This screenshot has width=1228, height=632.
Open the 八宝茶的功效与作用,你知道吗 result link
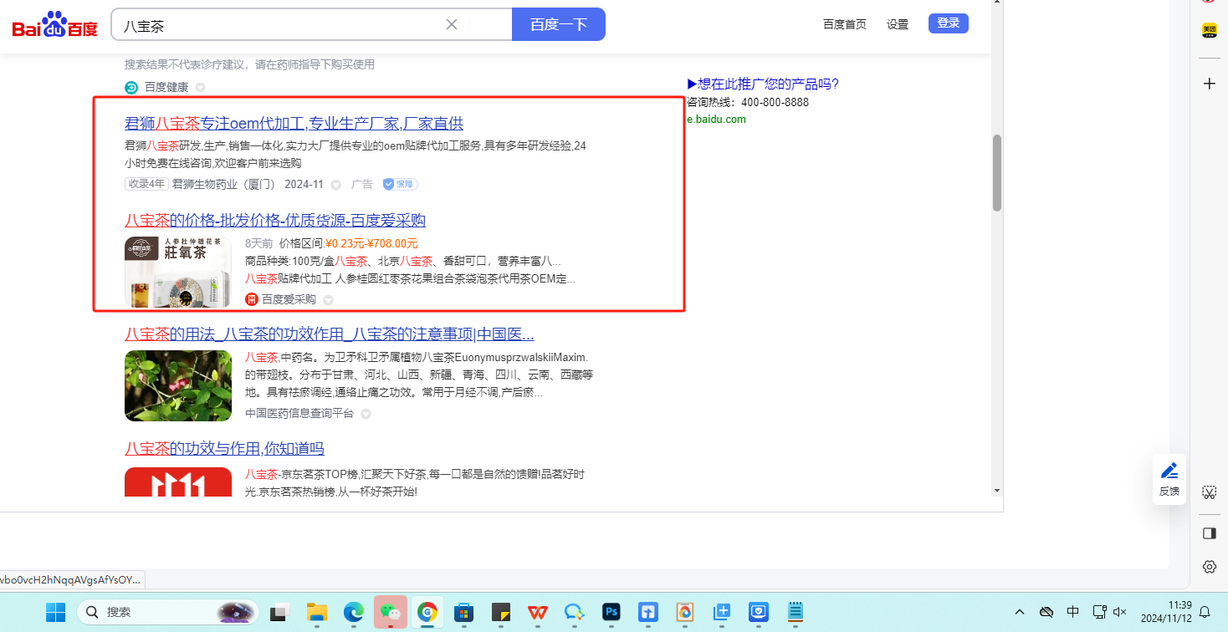224,449
